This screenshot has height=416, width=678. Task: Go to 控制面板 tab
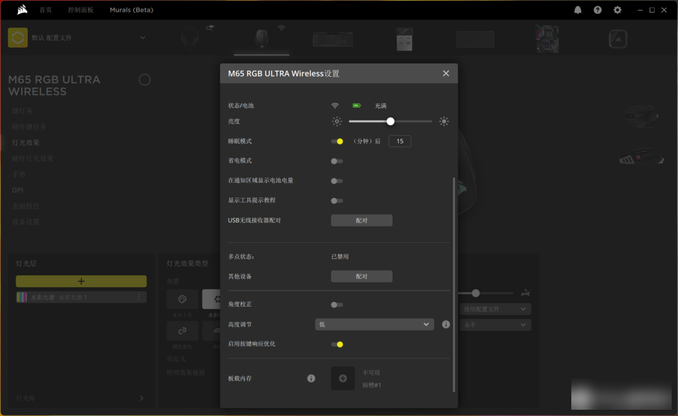tap(80, 10)
